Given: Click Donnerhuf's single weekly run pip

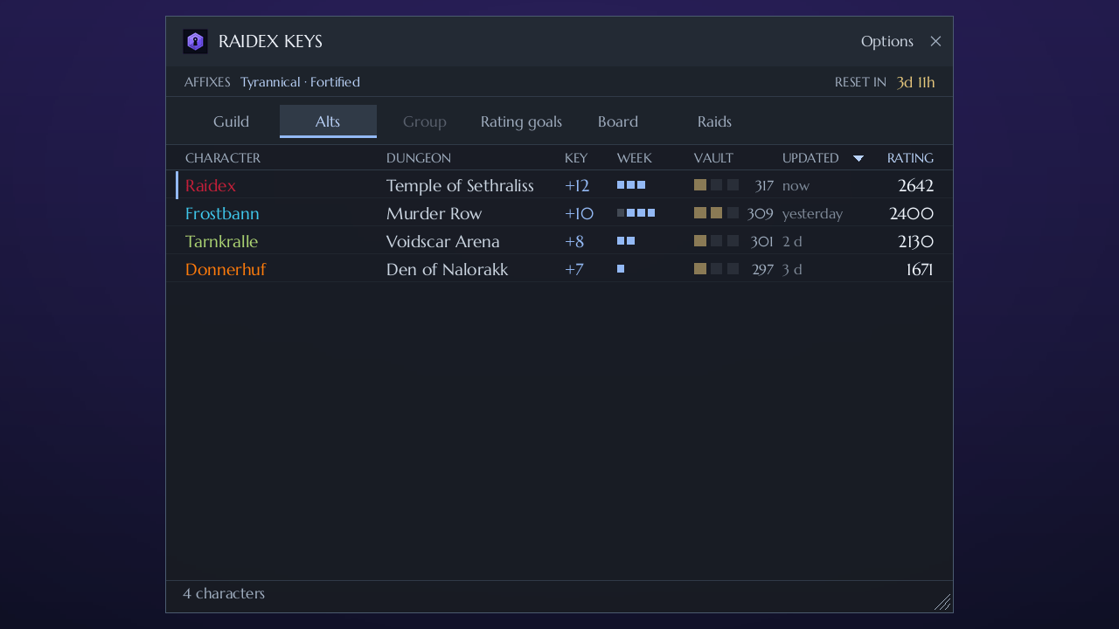Looking at the screenshot, I should click(x=621, y=269).
